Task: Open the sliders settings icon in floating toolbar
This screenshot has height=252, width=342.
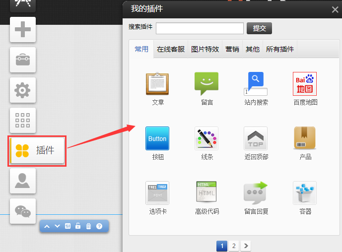Action: [68, 226]
